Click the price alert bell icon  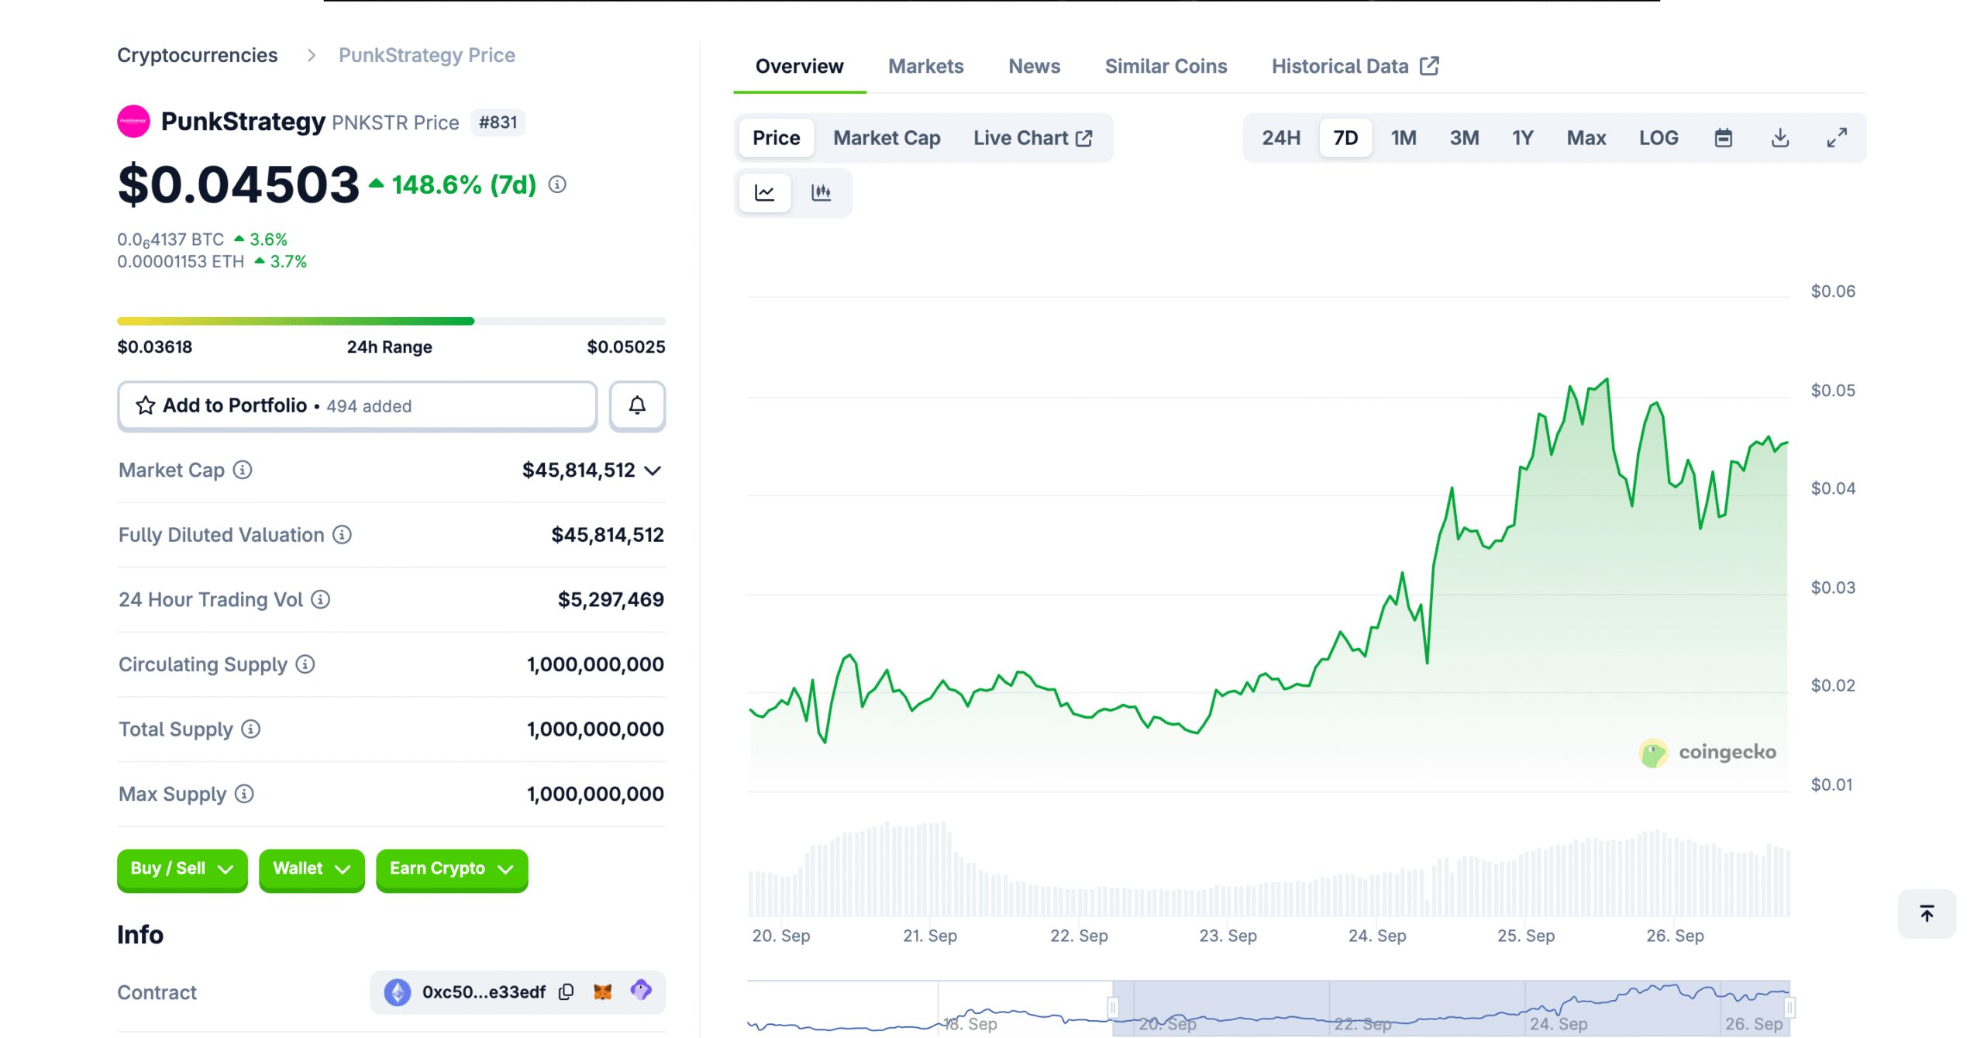click(636, 405)
